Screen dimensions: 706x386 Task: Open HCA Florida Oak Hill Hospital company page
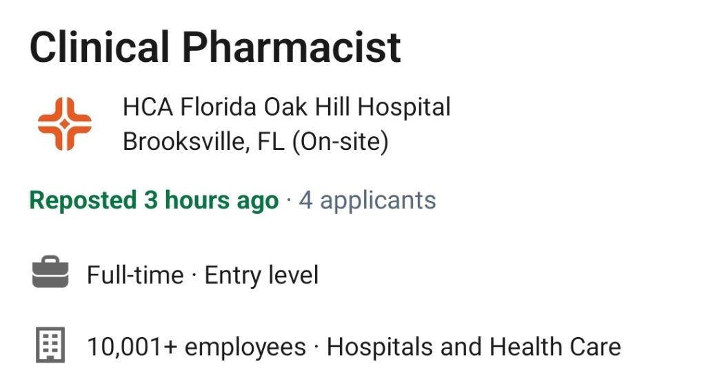(x=287, y=107)
